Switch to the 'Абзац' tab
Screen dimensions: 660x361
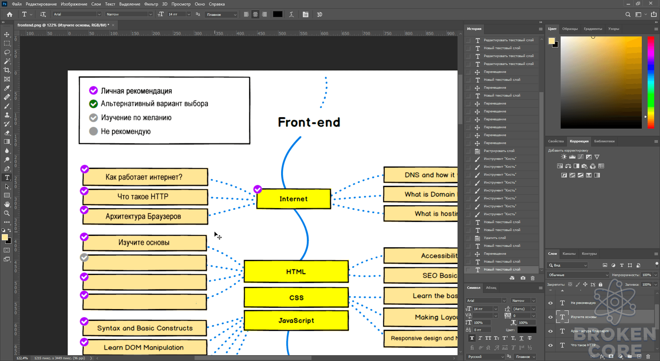(491, 288)
